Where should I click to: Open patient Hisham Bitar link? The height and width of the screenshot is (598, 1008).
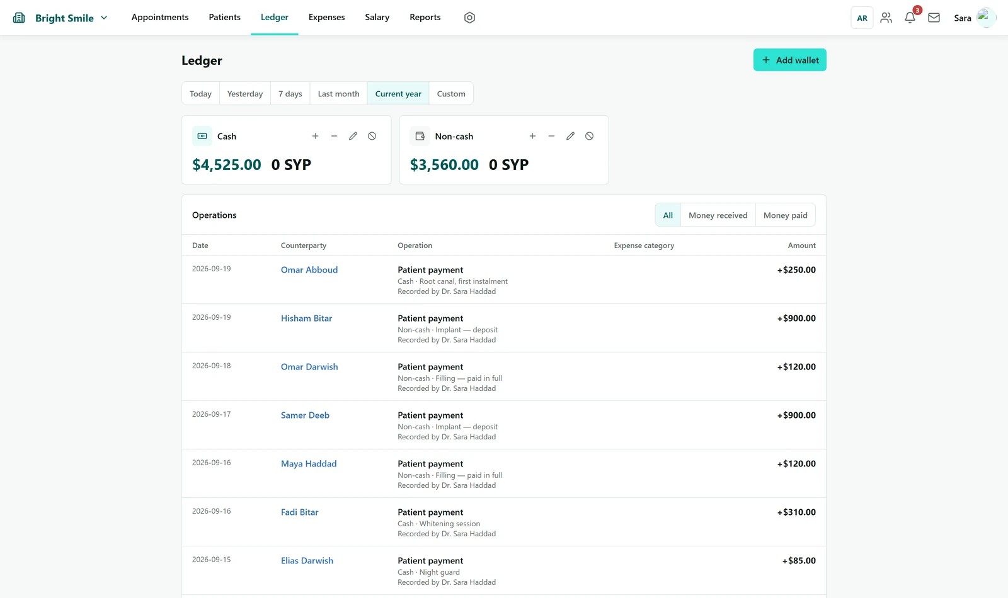[306, 319]
